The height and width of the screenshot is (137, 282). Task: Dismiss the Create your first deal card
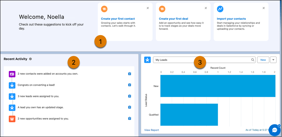206,8
